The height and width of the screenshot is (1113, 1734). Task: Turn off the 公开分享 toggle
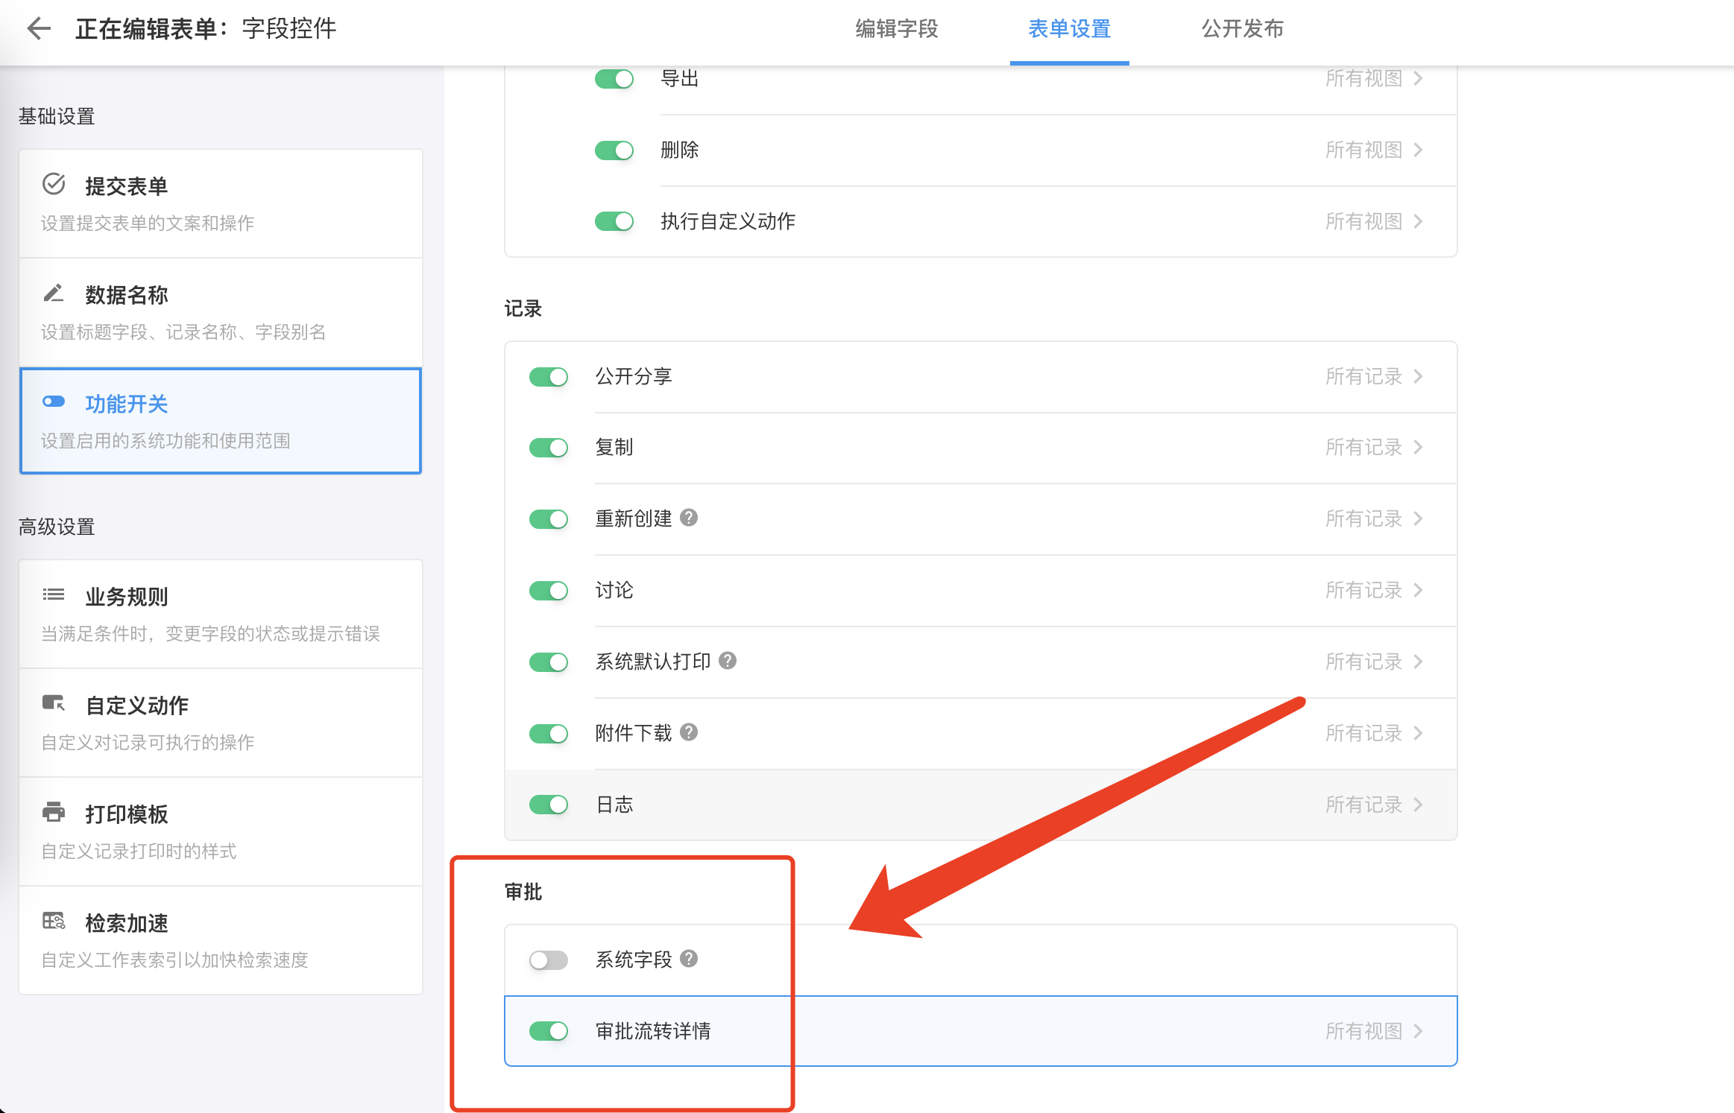(x=549, y=377)
